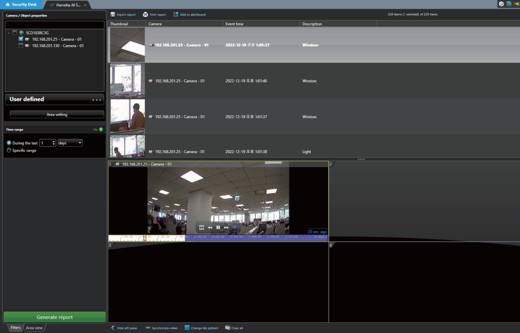
Task: Click the Hide left pane icon
Action: (113, 328)
